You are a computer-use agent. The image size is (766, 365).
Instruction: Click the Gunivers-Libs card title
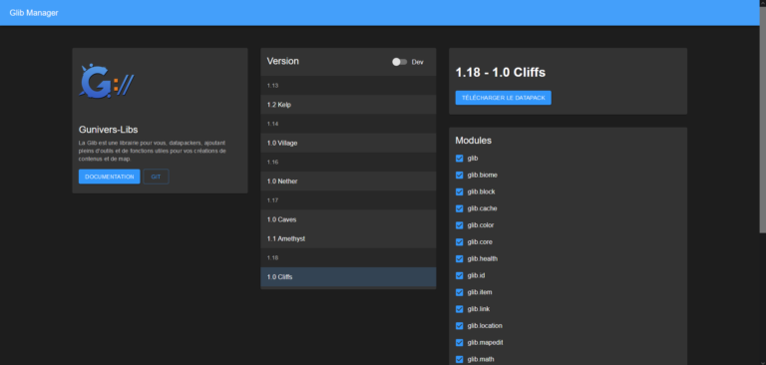108,130
